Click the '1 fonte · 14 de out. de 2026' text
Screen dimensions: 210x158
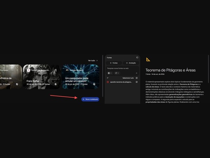tap(155, 74)
